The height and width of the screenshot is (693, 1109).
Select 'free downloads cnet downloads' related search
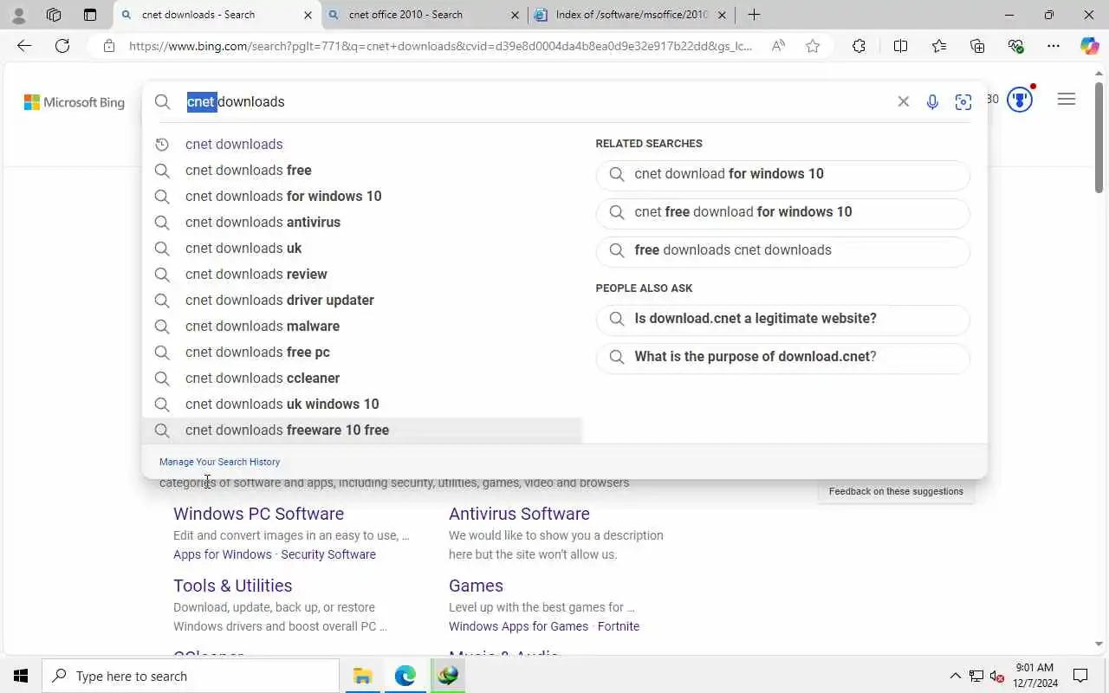pos(783,250)
